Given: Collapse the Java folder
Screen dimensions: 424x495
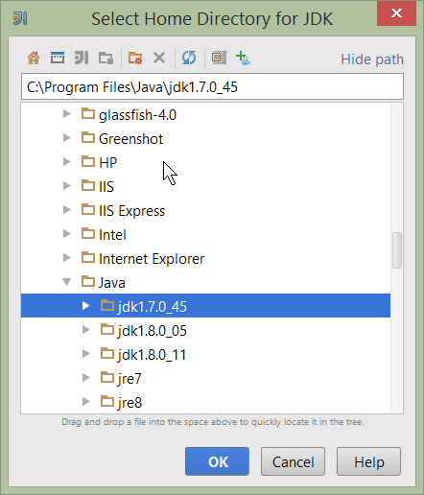Looking at the screenshot, I should point(67,282).
